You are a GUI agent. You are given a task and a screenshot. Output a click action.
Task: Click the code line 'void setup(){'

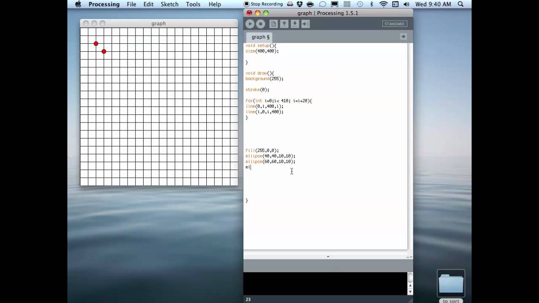pyautogui.click(x=261, y=45)
